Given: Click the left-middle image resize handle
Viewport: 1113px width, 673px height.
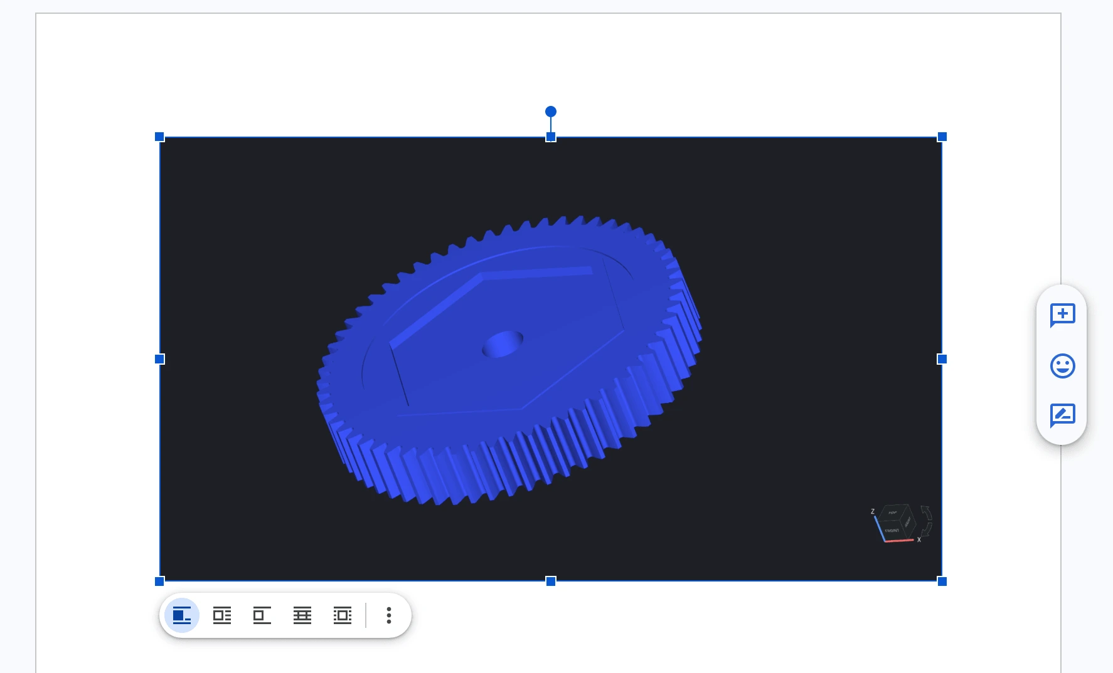Looking at the screenshot, I should coord(159,359).
